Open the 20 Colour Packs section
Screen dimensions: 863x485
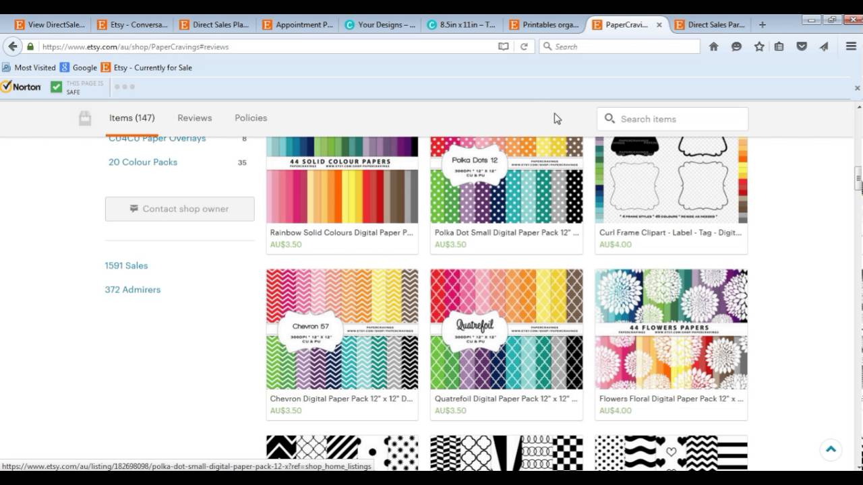pos(143,162)
